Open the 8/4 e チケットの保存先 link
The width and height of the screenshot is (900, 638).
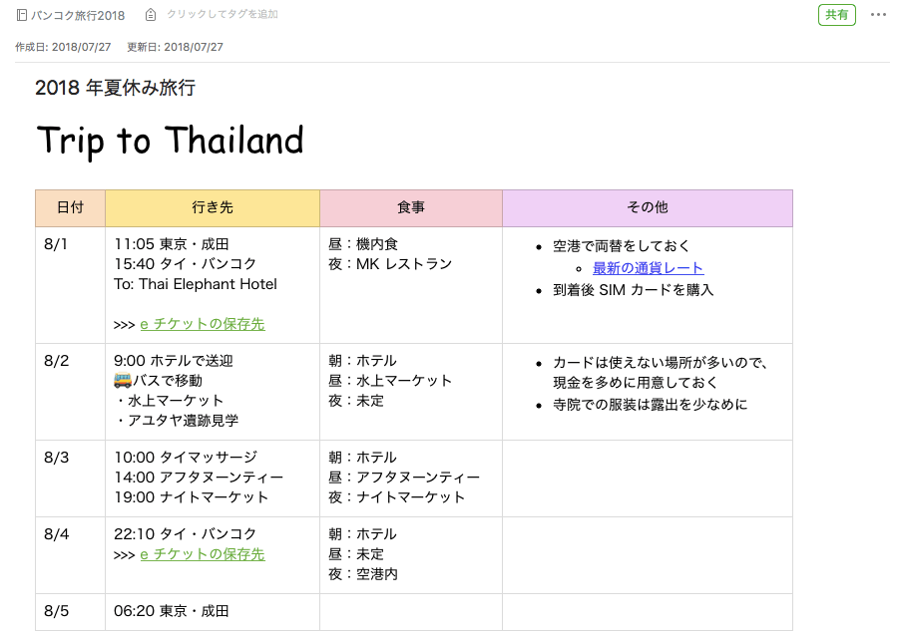(203, 554)
